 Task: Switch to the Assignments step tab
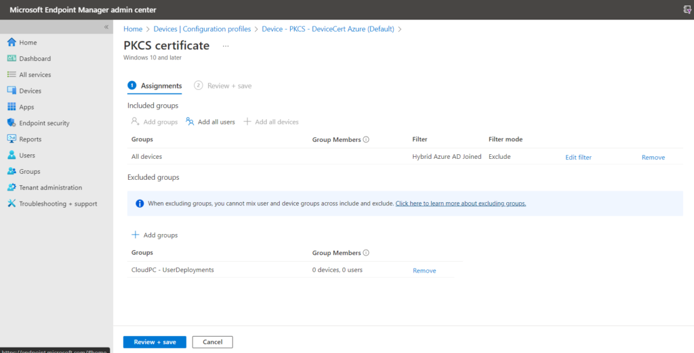(x=155, y=86)
